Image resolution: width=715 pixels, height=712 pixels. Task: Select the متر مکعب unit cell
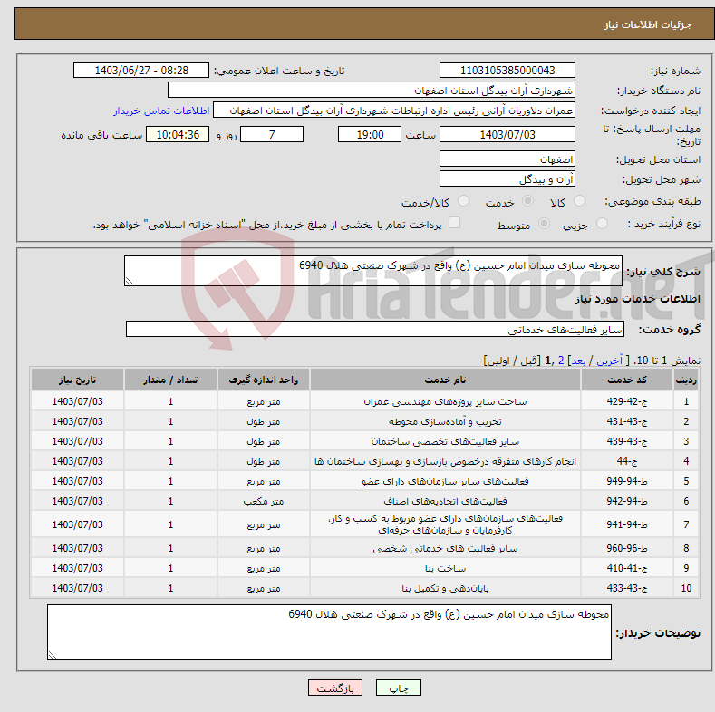(x=263, y=502)
